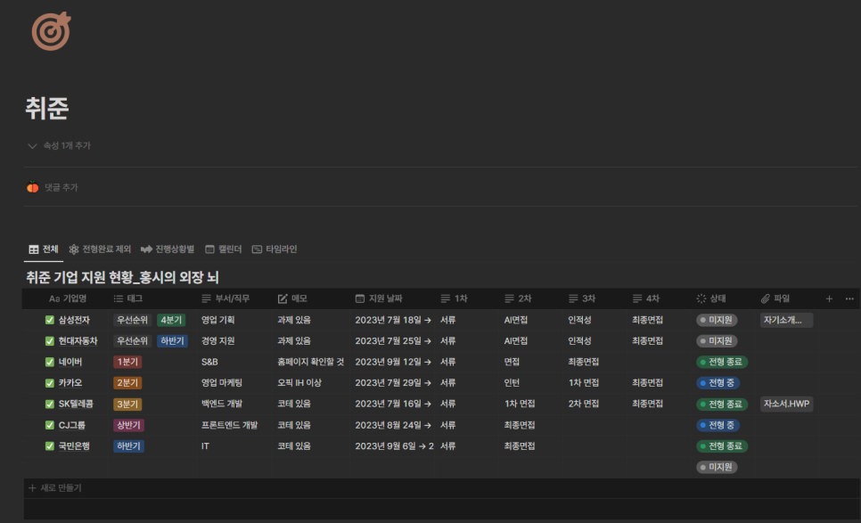861x523 pixels.
Task: Click 새로 만들기 to add a row
Action: [x=55, y=488]
